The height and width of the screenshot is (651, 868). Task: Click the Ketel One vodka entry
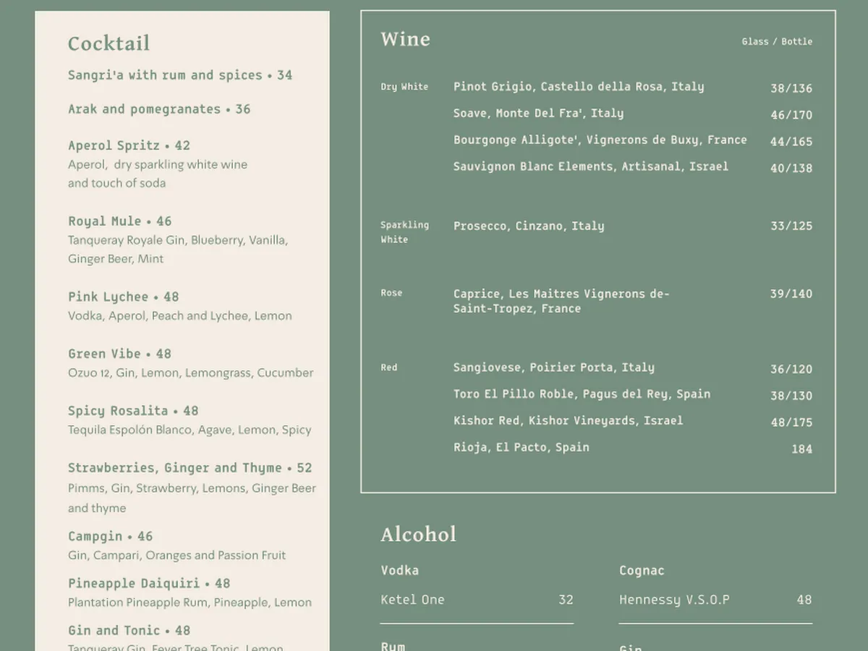(412, 600)
